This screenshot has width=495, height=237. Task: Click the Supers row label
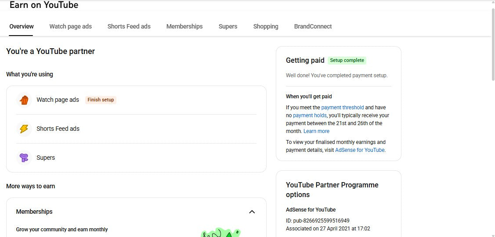46,158
